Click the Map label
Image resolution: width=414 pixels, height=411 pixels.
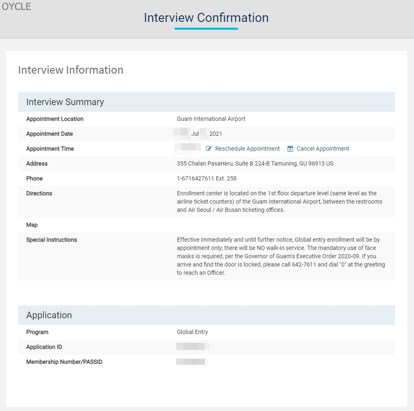32,225
